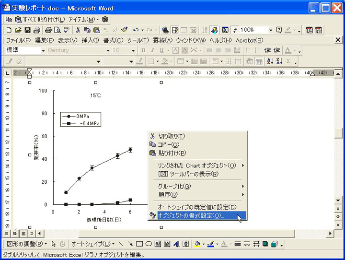
Task: Select the Rectangle drawing tool
Action: coord(139,244)
